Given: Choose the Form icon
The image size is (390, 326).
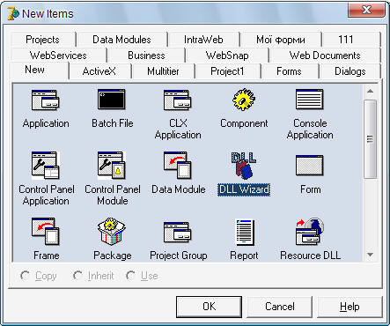Looking at the screenshot, I should (310, 166).
